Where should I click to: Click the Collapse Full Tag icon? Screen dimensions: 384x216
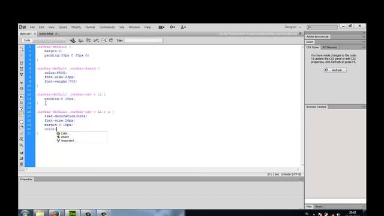[x=22, y=63]
